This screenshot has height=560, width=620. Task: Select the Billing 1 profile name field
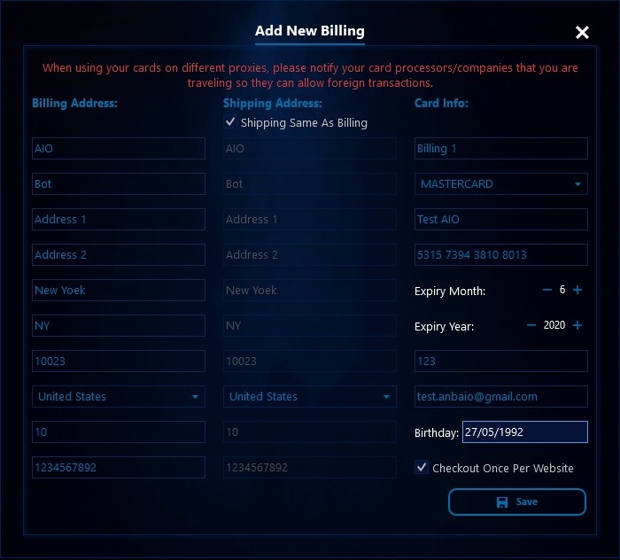click(x=500, y=148)
